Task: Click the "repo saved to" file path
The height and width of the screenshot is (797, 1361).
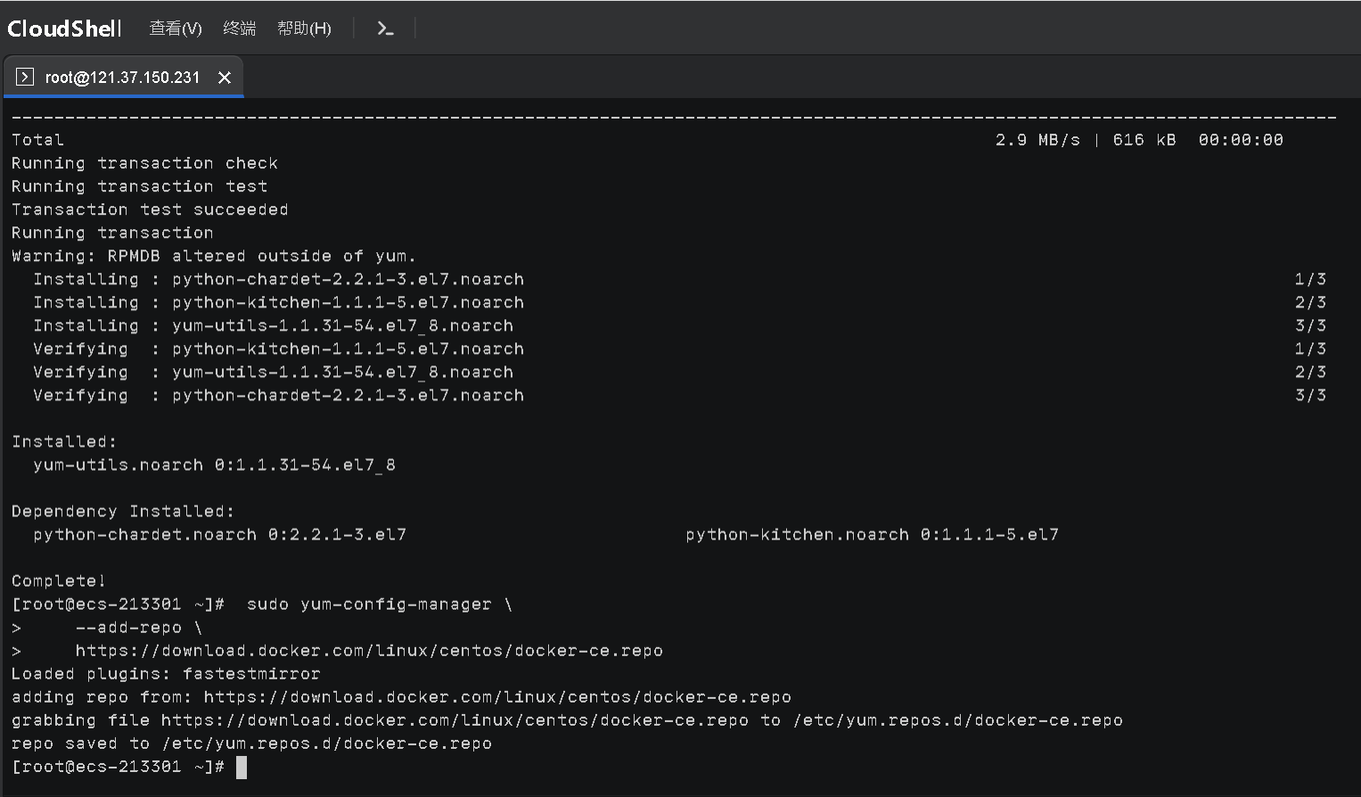Action: tap(326, 744)
